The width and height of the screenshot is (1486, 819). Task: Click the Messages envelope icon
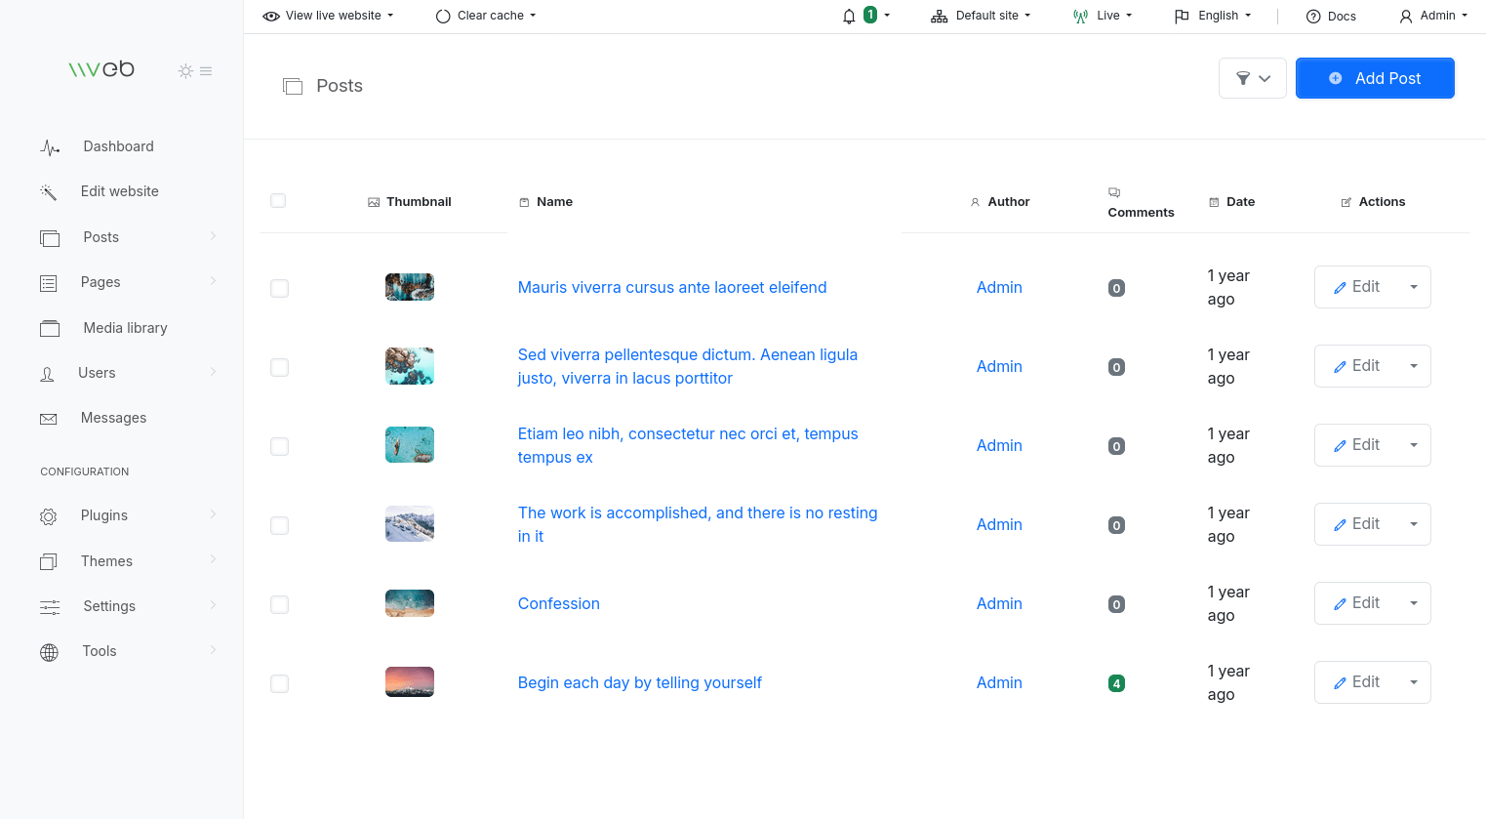pos(48,419)
